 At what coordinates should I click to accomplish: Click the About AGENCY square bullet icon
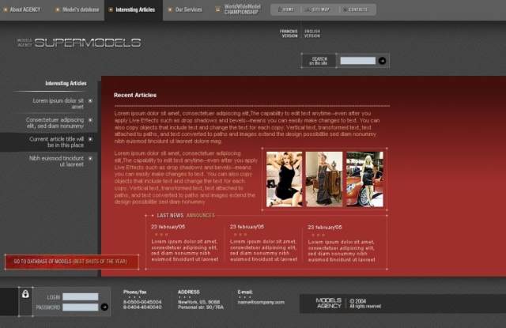tap(6, 9)
